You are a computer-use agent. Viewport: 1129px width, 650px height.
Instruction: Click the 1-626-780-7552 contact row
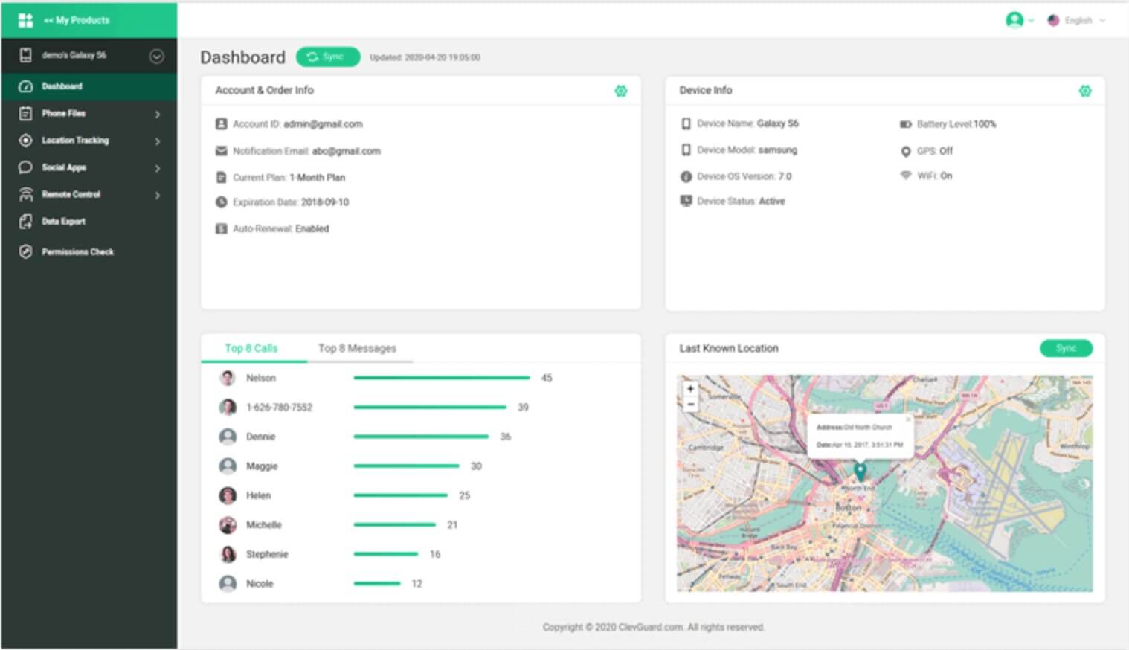point(420,408)
